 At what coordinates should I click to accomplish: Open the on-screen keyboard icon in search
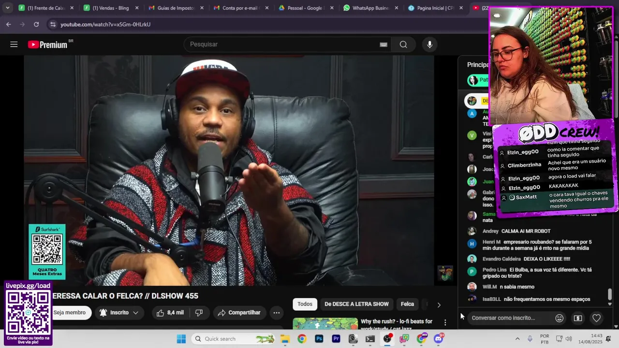click(x=383, y=44)
